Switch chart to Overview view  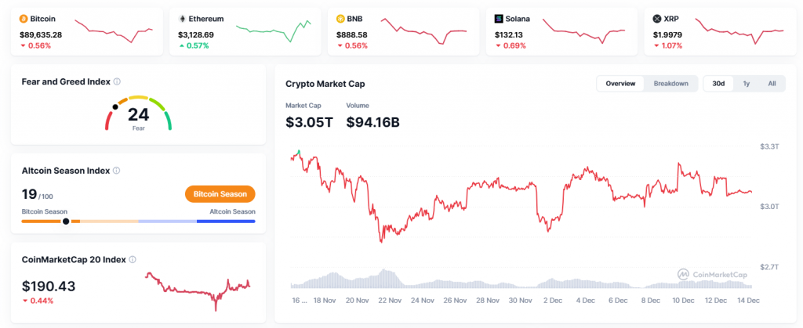coord(620,84)
